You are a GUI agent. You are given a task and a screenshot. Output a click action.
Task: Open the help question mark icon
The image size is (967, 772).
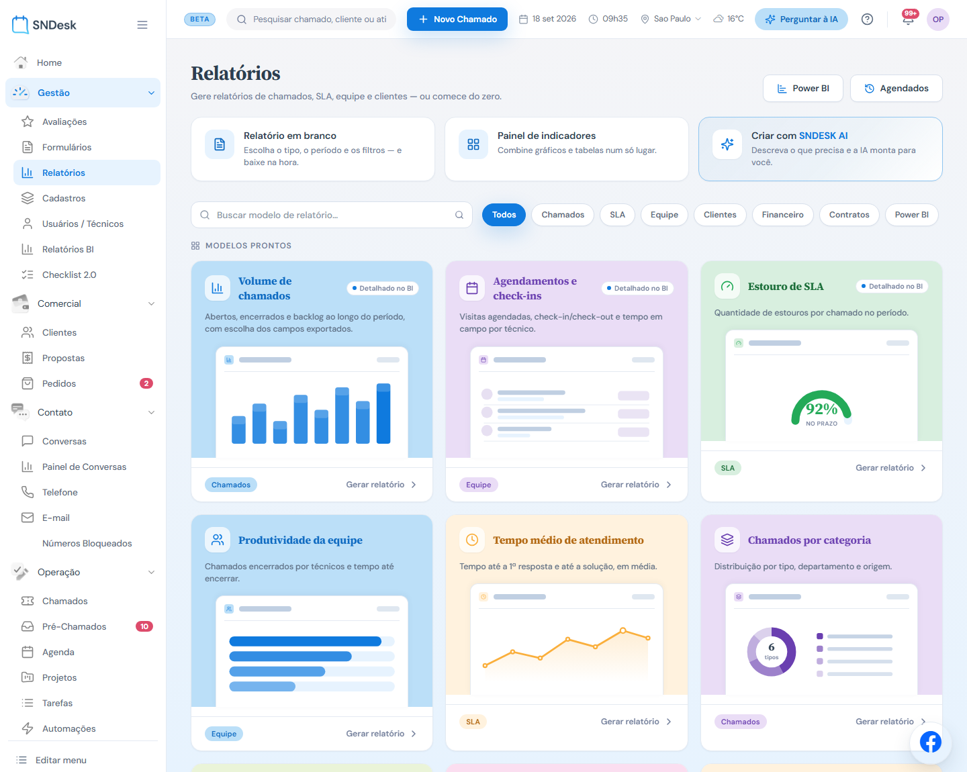[868, 19]
